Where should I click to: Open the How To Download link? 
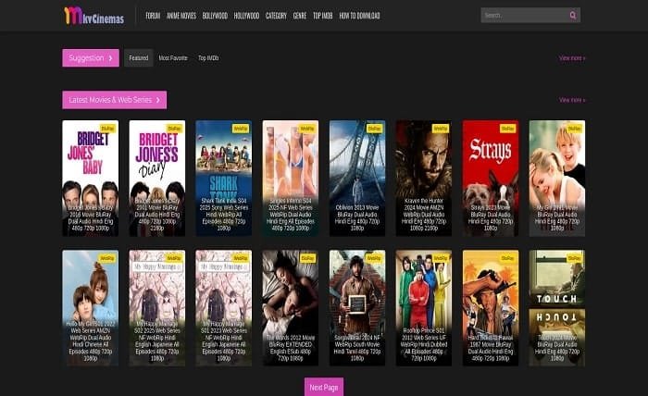pos(359,16)
